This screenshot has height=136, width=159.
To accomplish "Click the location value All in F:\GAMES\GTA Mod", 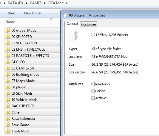I will pos(109,57).
